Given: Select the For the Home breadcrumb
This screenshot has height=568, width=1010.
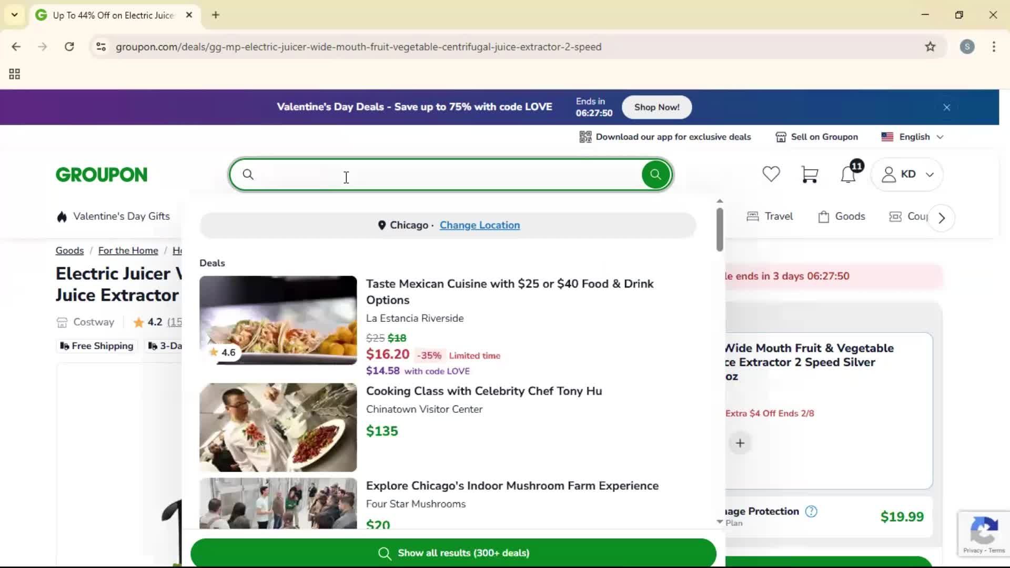Looking at the screenshot, I should tap(128, 250).
